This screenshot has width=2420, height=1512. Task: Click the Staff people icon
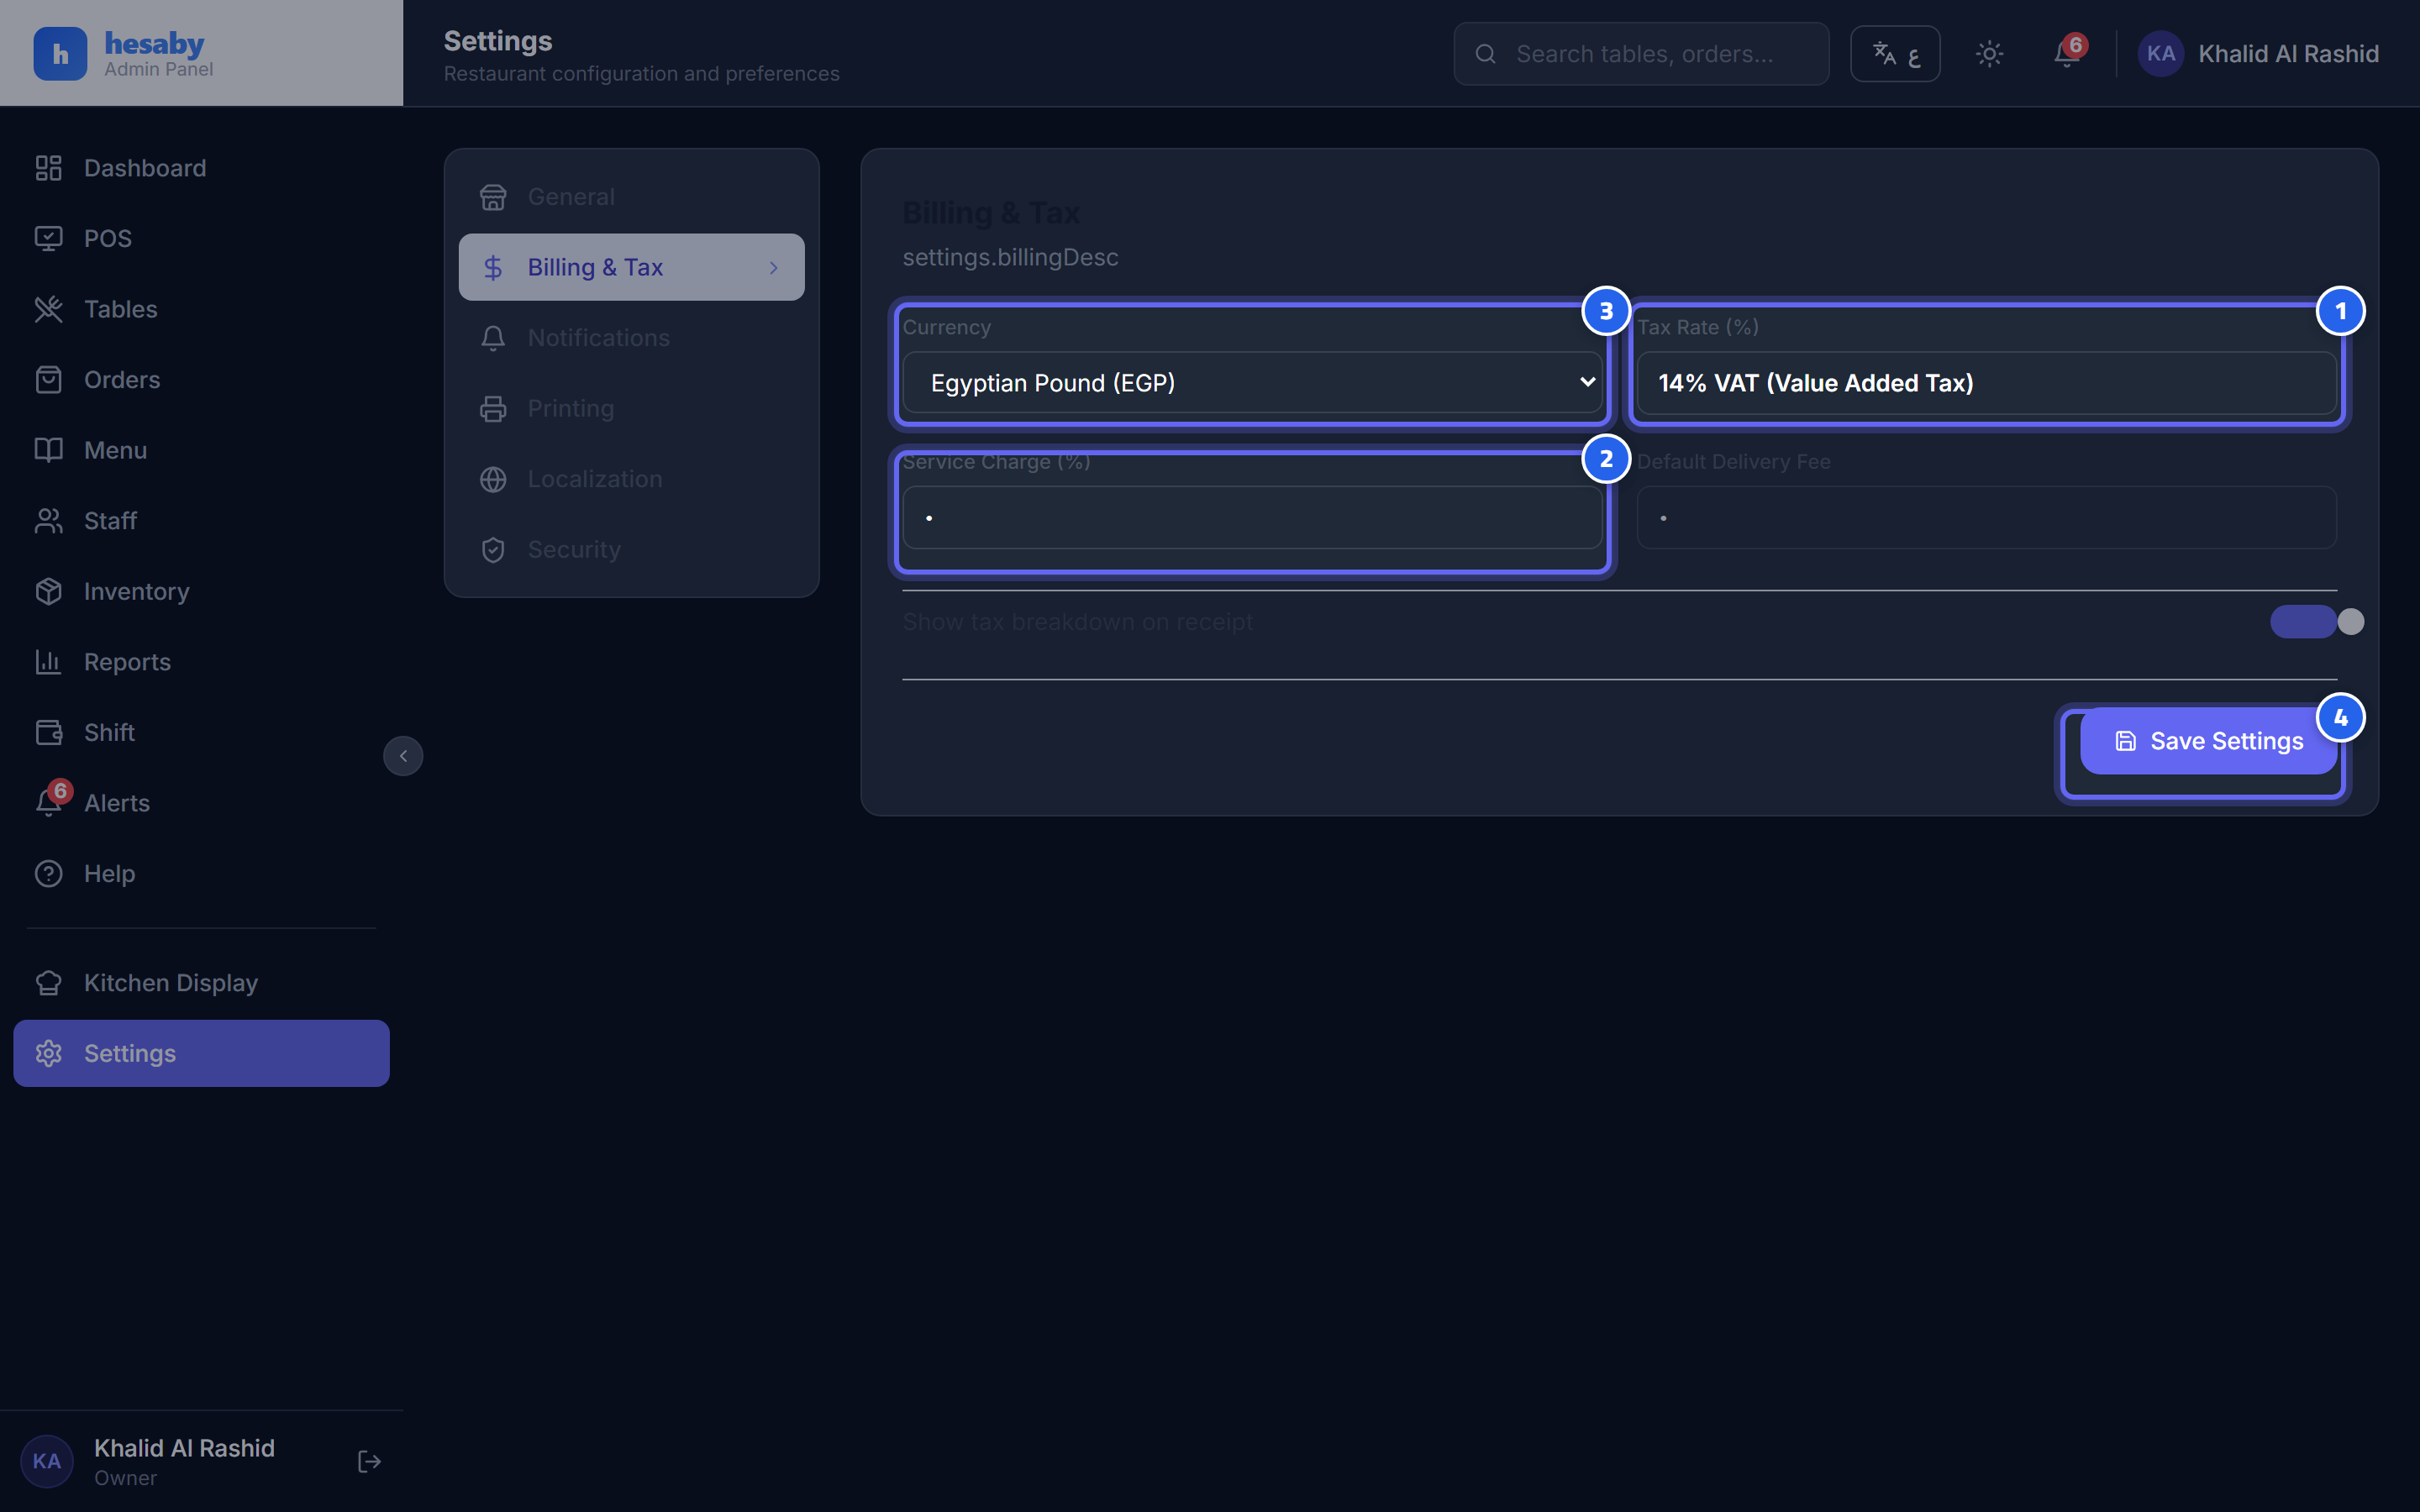coord(48,521)
